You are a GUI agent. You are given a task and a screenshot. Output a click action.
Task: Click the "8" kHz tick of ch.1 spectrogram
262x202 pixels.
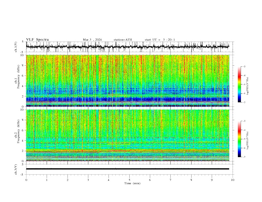pyautogui.click(x=23, y=65)
